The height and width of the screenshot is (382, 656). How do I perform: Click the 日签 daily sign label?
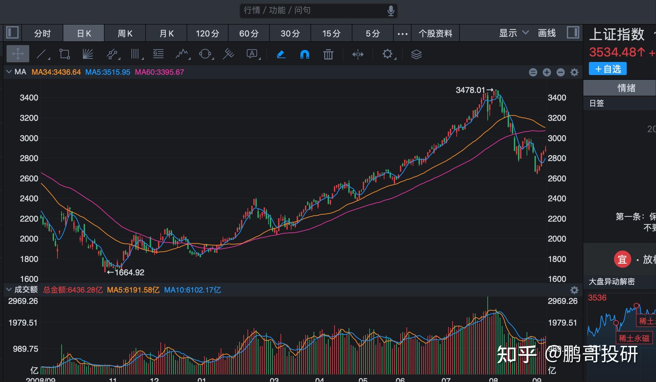[597, 103]
